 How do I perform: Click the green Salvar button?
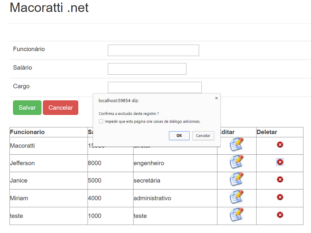tap(27, 108)
